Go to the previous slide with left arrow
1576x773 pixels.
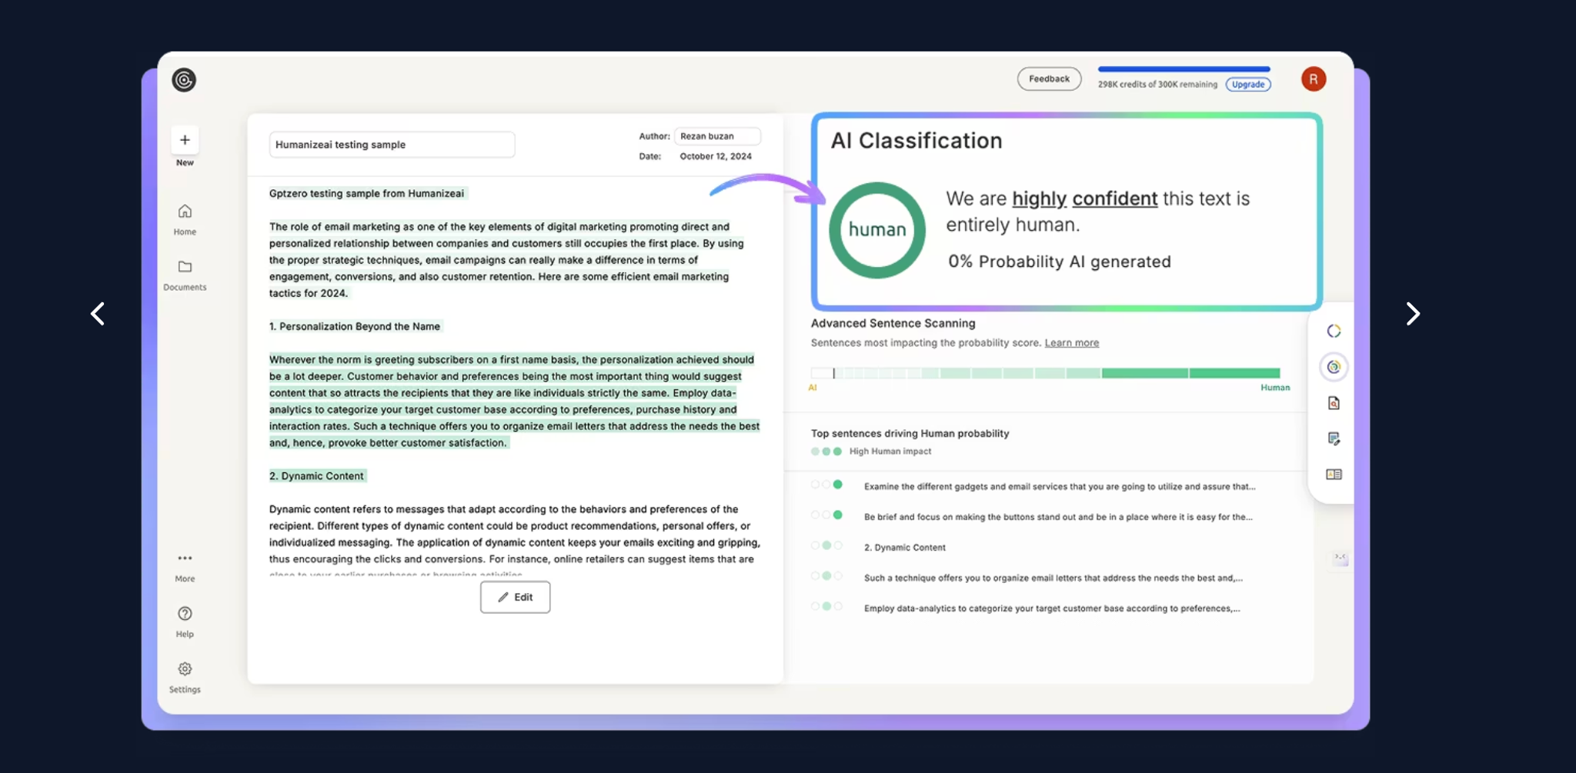(98, 314)
